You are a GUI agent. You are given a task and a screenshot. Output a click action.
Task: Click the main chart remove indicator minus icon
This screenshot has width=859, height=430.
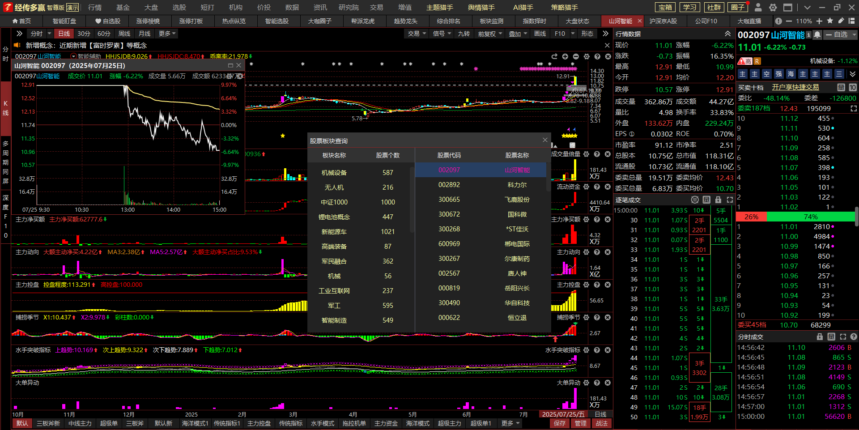tap(576, 56)
